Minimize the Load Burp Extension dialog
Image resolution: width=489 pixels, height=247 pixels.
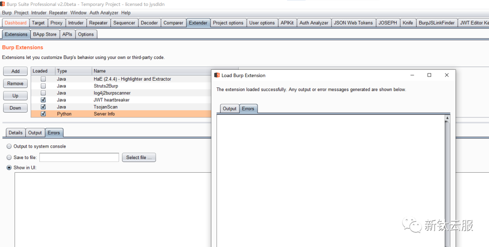412,75
